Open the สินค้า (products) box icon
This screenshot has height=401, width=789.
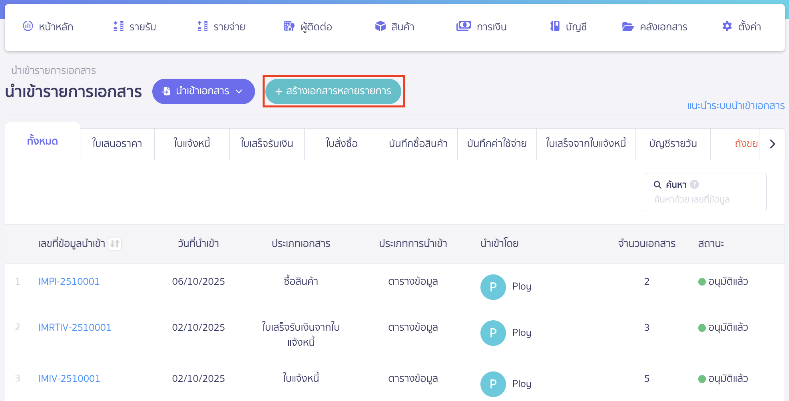380,26
